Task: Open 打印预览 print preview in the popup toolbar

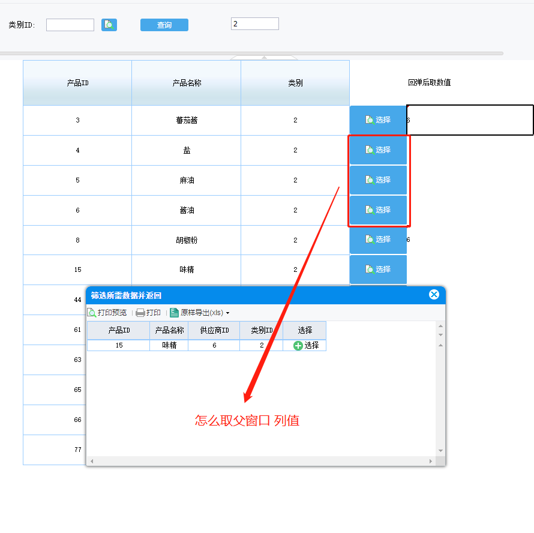Action: (x=107, y=313)
